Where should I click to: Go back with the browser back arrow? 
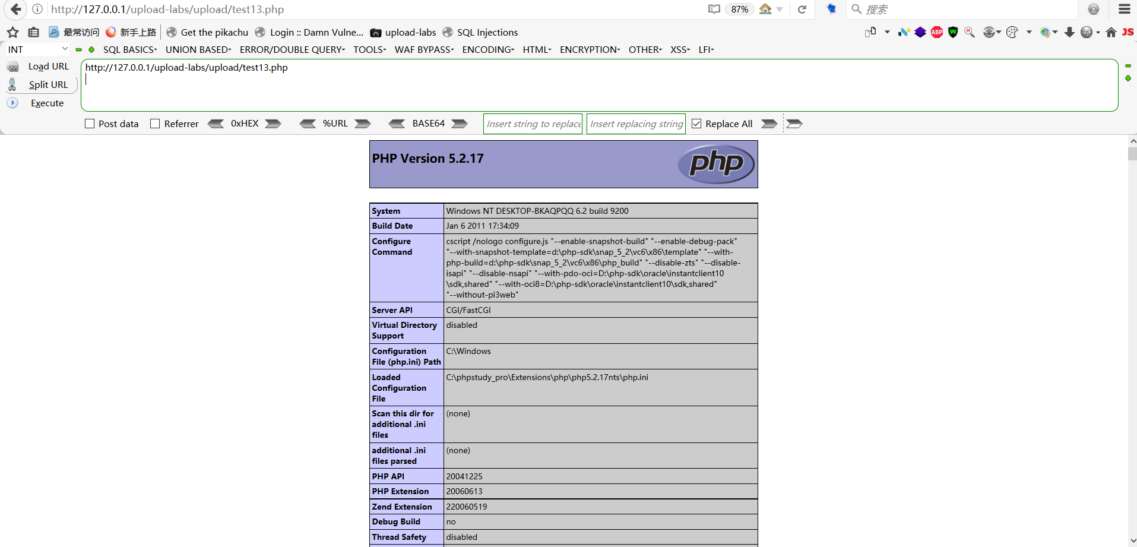(15, 9)
